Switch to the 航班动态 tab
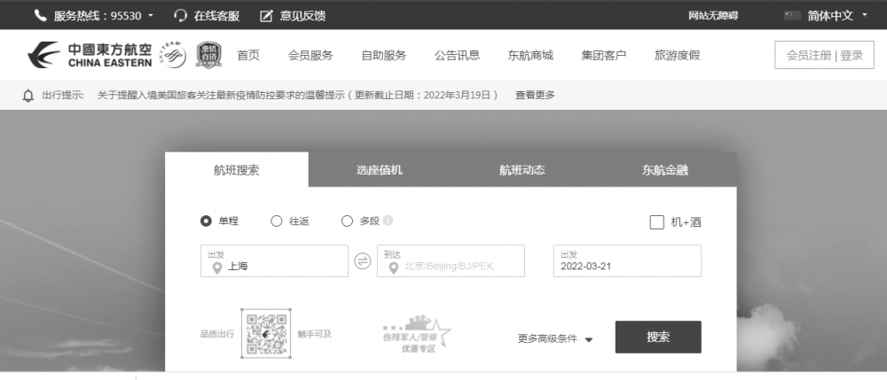 coord(522,169)
